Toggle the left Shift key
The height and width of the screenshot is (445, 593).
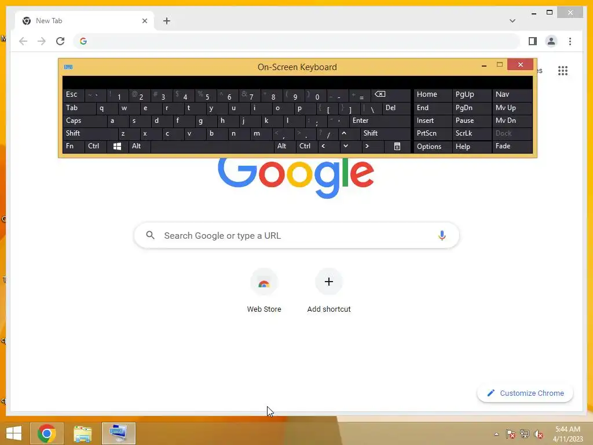click(x=90, y=133)
